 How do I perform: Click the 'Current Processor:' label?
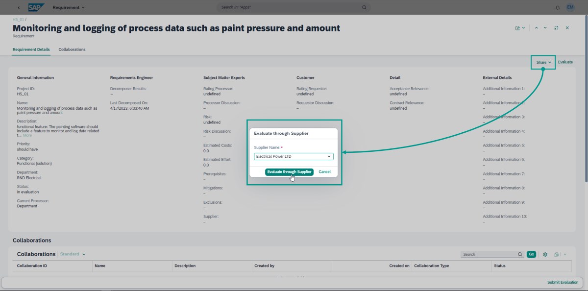tap(33, 201)
